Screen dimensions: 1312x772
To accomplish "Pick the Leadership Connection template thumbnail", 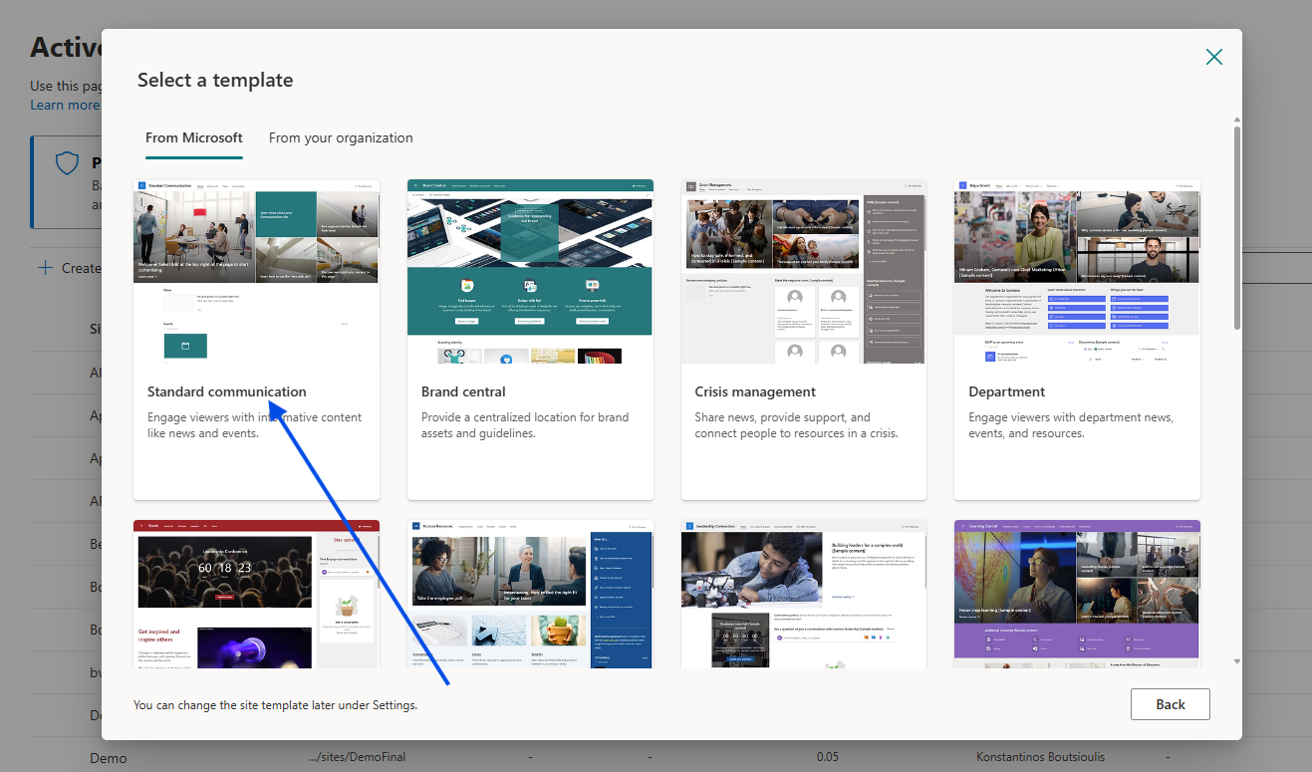I will coord(803,594).
